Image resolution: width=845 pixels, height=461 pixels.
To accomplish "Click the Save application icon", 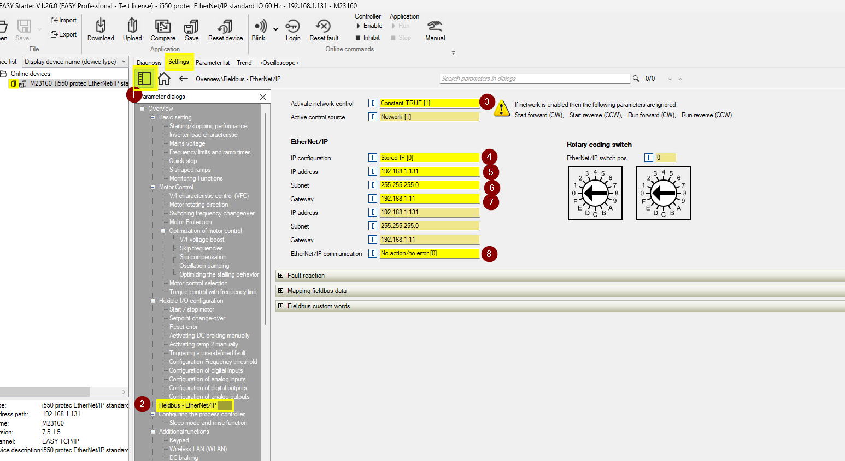I will click(x=192, y=29).
